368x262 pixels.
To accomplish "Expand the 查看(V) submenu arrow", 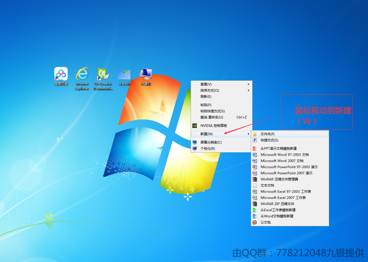I will pyautogui.click(x=248, y=84).
